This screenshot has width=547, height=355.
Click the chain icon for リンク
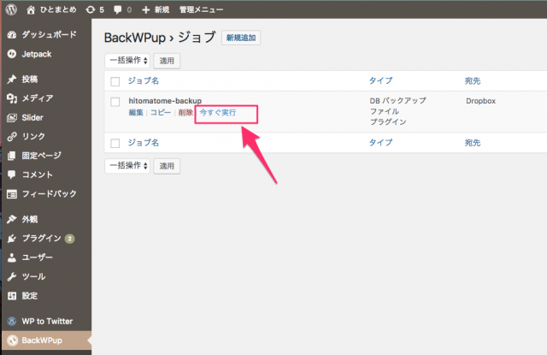click(x=12, y=137)
